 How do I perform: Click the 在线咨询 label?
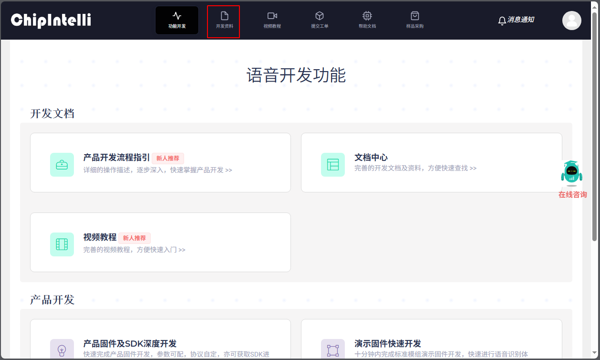573,195
